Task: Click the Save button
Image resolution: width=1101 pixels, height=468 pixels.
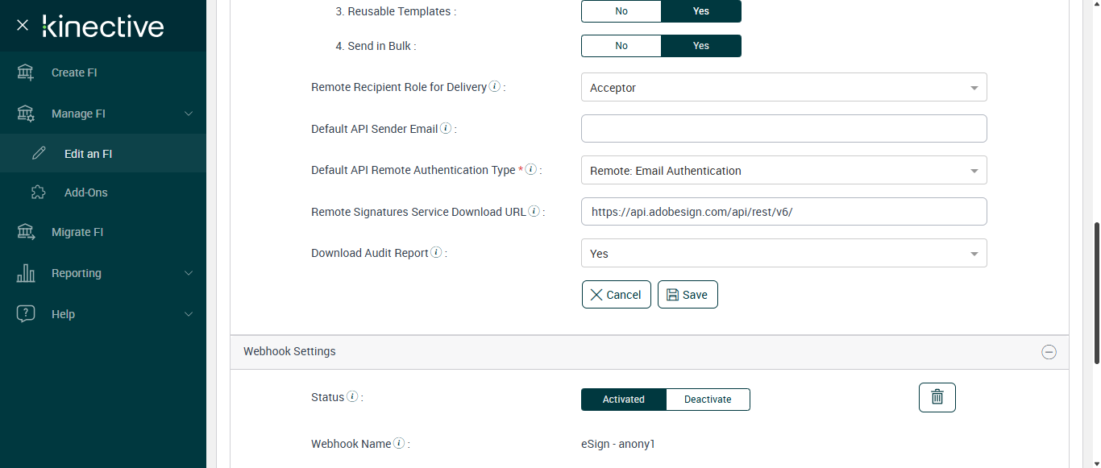Action: point(688,295)
